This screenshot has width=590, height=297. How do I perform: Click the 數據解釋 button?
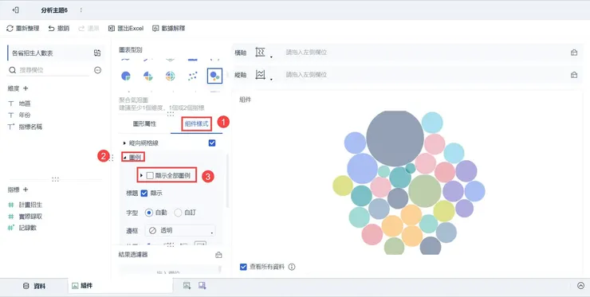pyautogui.click(x=168, y=28)
